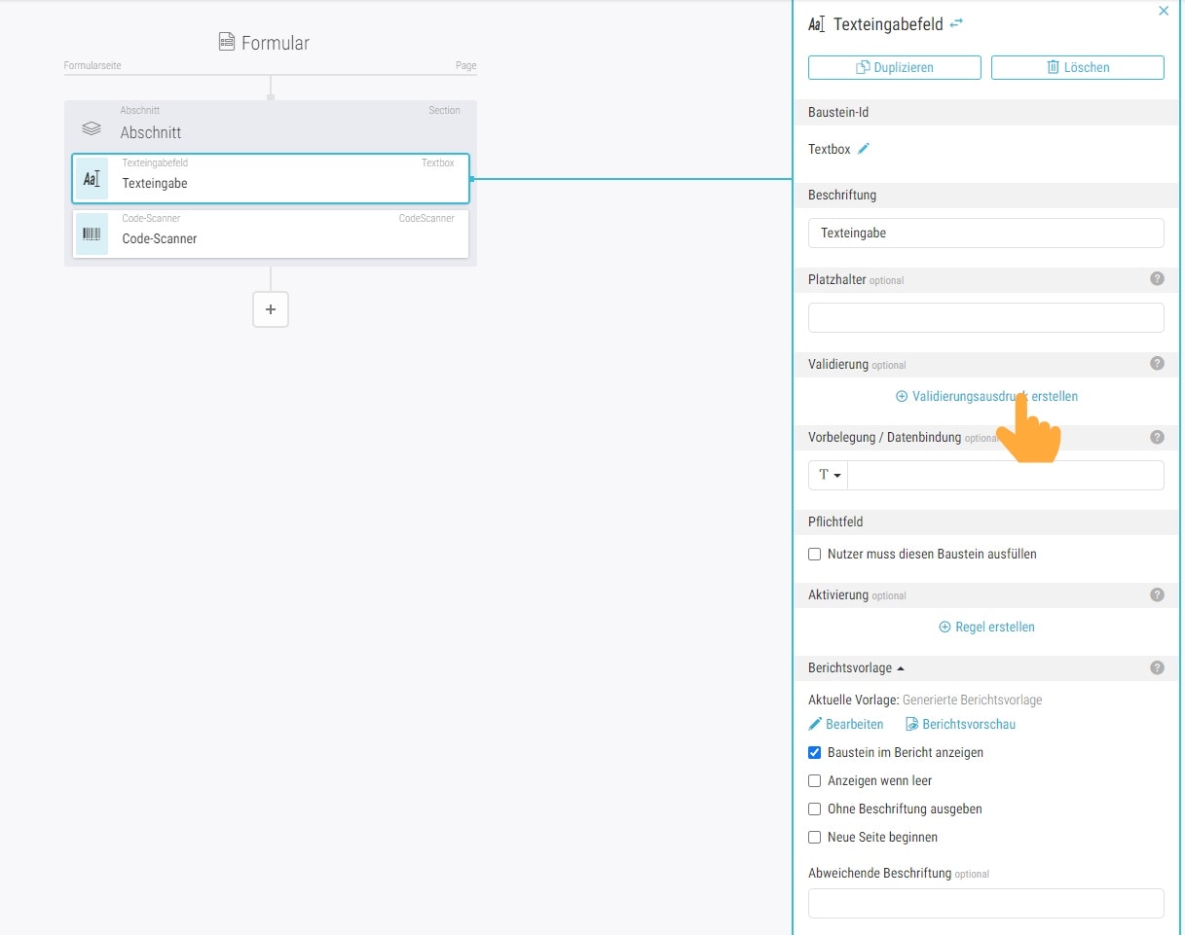Open the Vorbelegung type dropdown
1185x935 pixels.
[829, 475]
